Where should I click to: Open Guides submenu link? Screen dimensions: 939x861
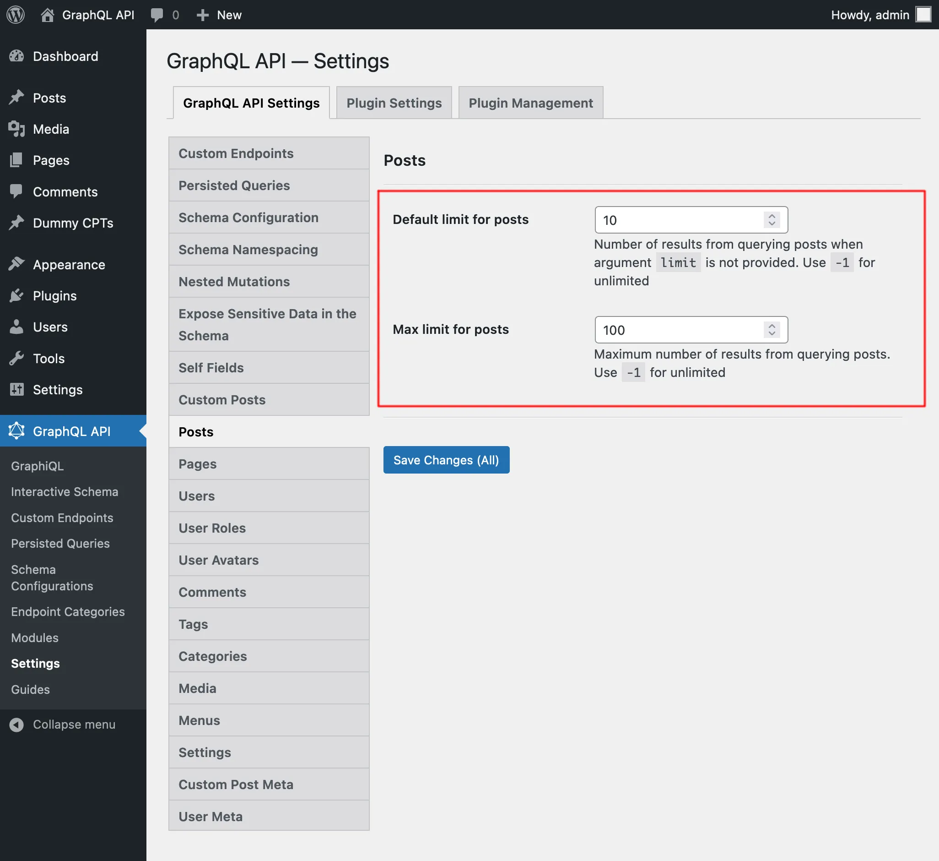pyautogui.click(x=30, y=689)
